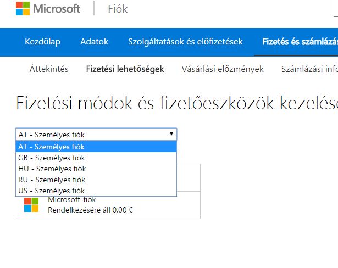Select Fizetési lehetőségek in the sub-navigation

[125, 69]
